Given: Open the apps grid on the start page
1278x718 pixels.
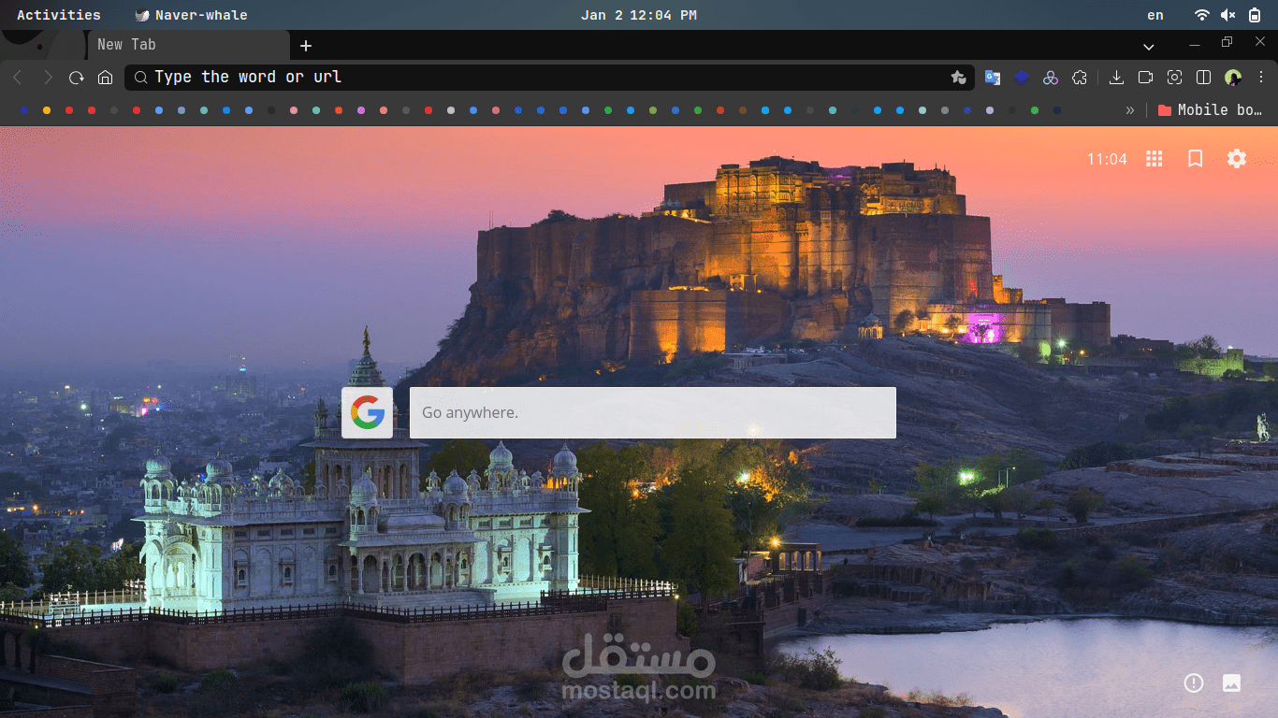Looking at the screenshot, I should click(x=1154, y=159).
